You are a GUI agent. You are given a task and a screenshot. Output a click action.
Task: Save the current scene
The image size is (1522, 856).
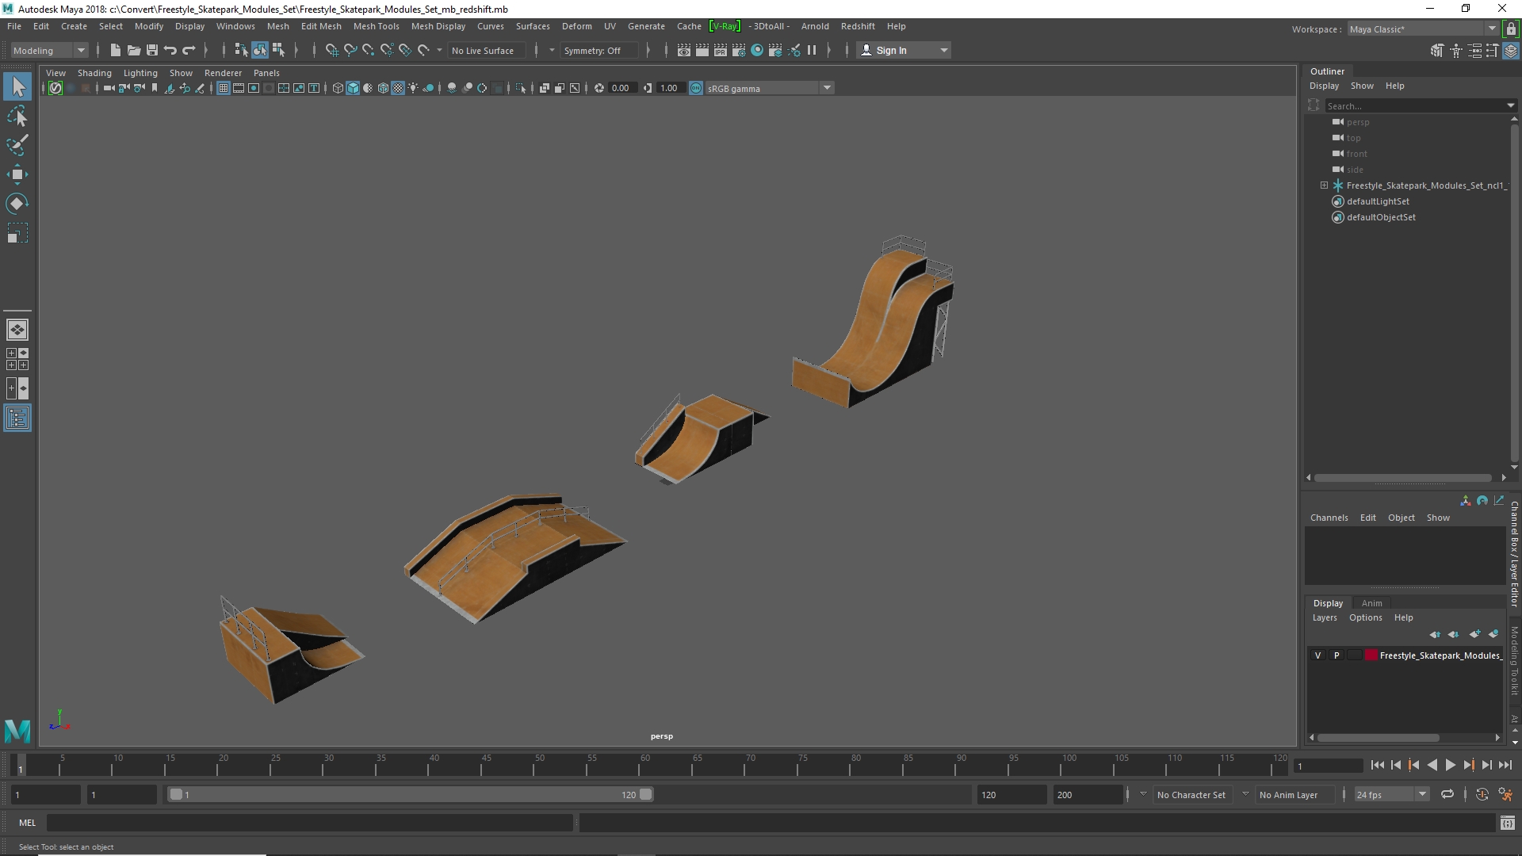pyautogui.click(x=152, y=50)
